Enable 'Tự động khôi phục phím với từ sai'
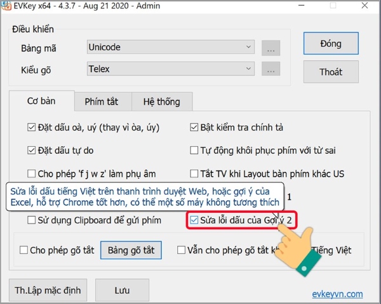Image resolution: width=381 pixels, height=304 pixels. click(195, 151)
